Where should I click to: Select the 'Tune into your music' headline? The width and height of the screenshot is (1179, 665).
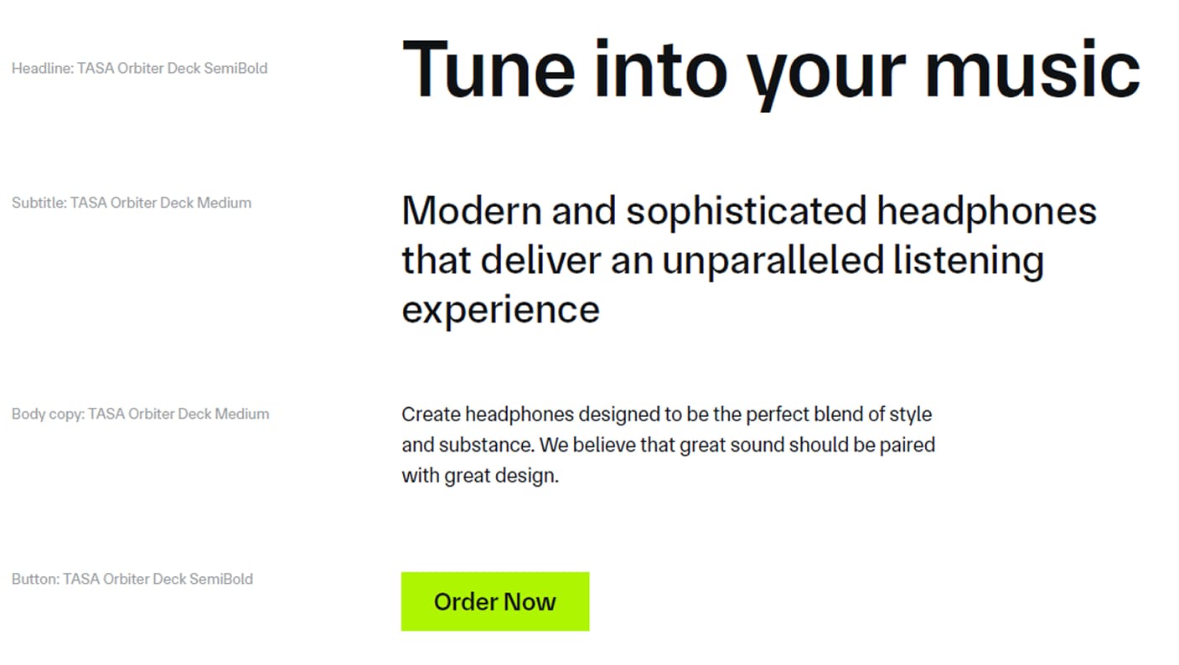pos(771,70)
